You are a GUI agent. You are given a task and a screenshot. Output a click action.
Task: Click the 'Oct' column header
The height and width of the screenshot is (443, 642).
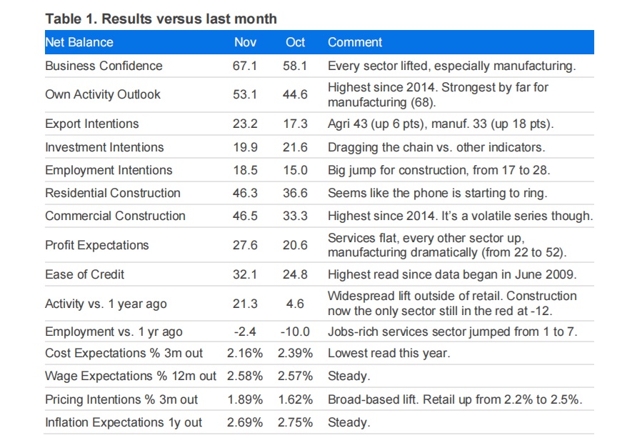coord(295,42)
